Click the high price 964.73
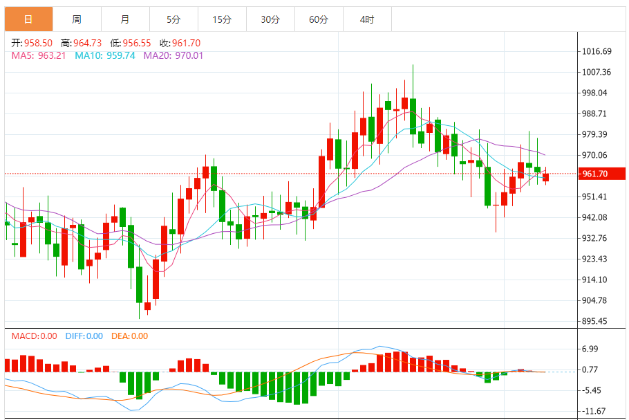The height and width of the screenshot is (420, 629). [x=88, y=43]
